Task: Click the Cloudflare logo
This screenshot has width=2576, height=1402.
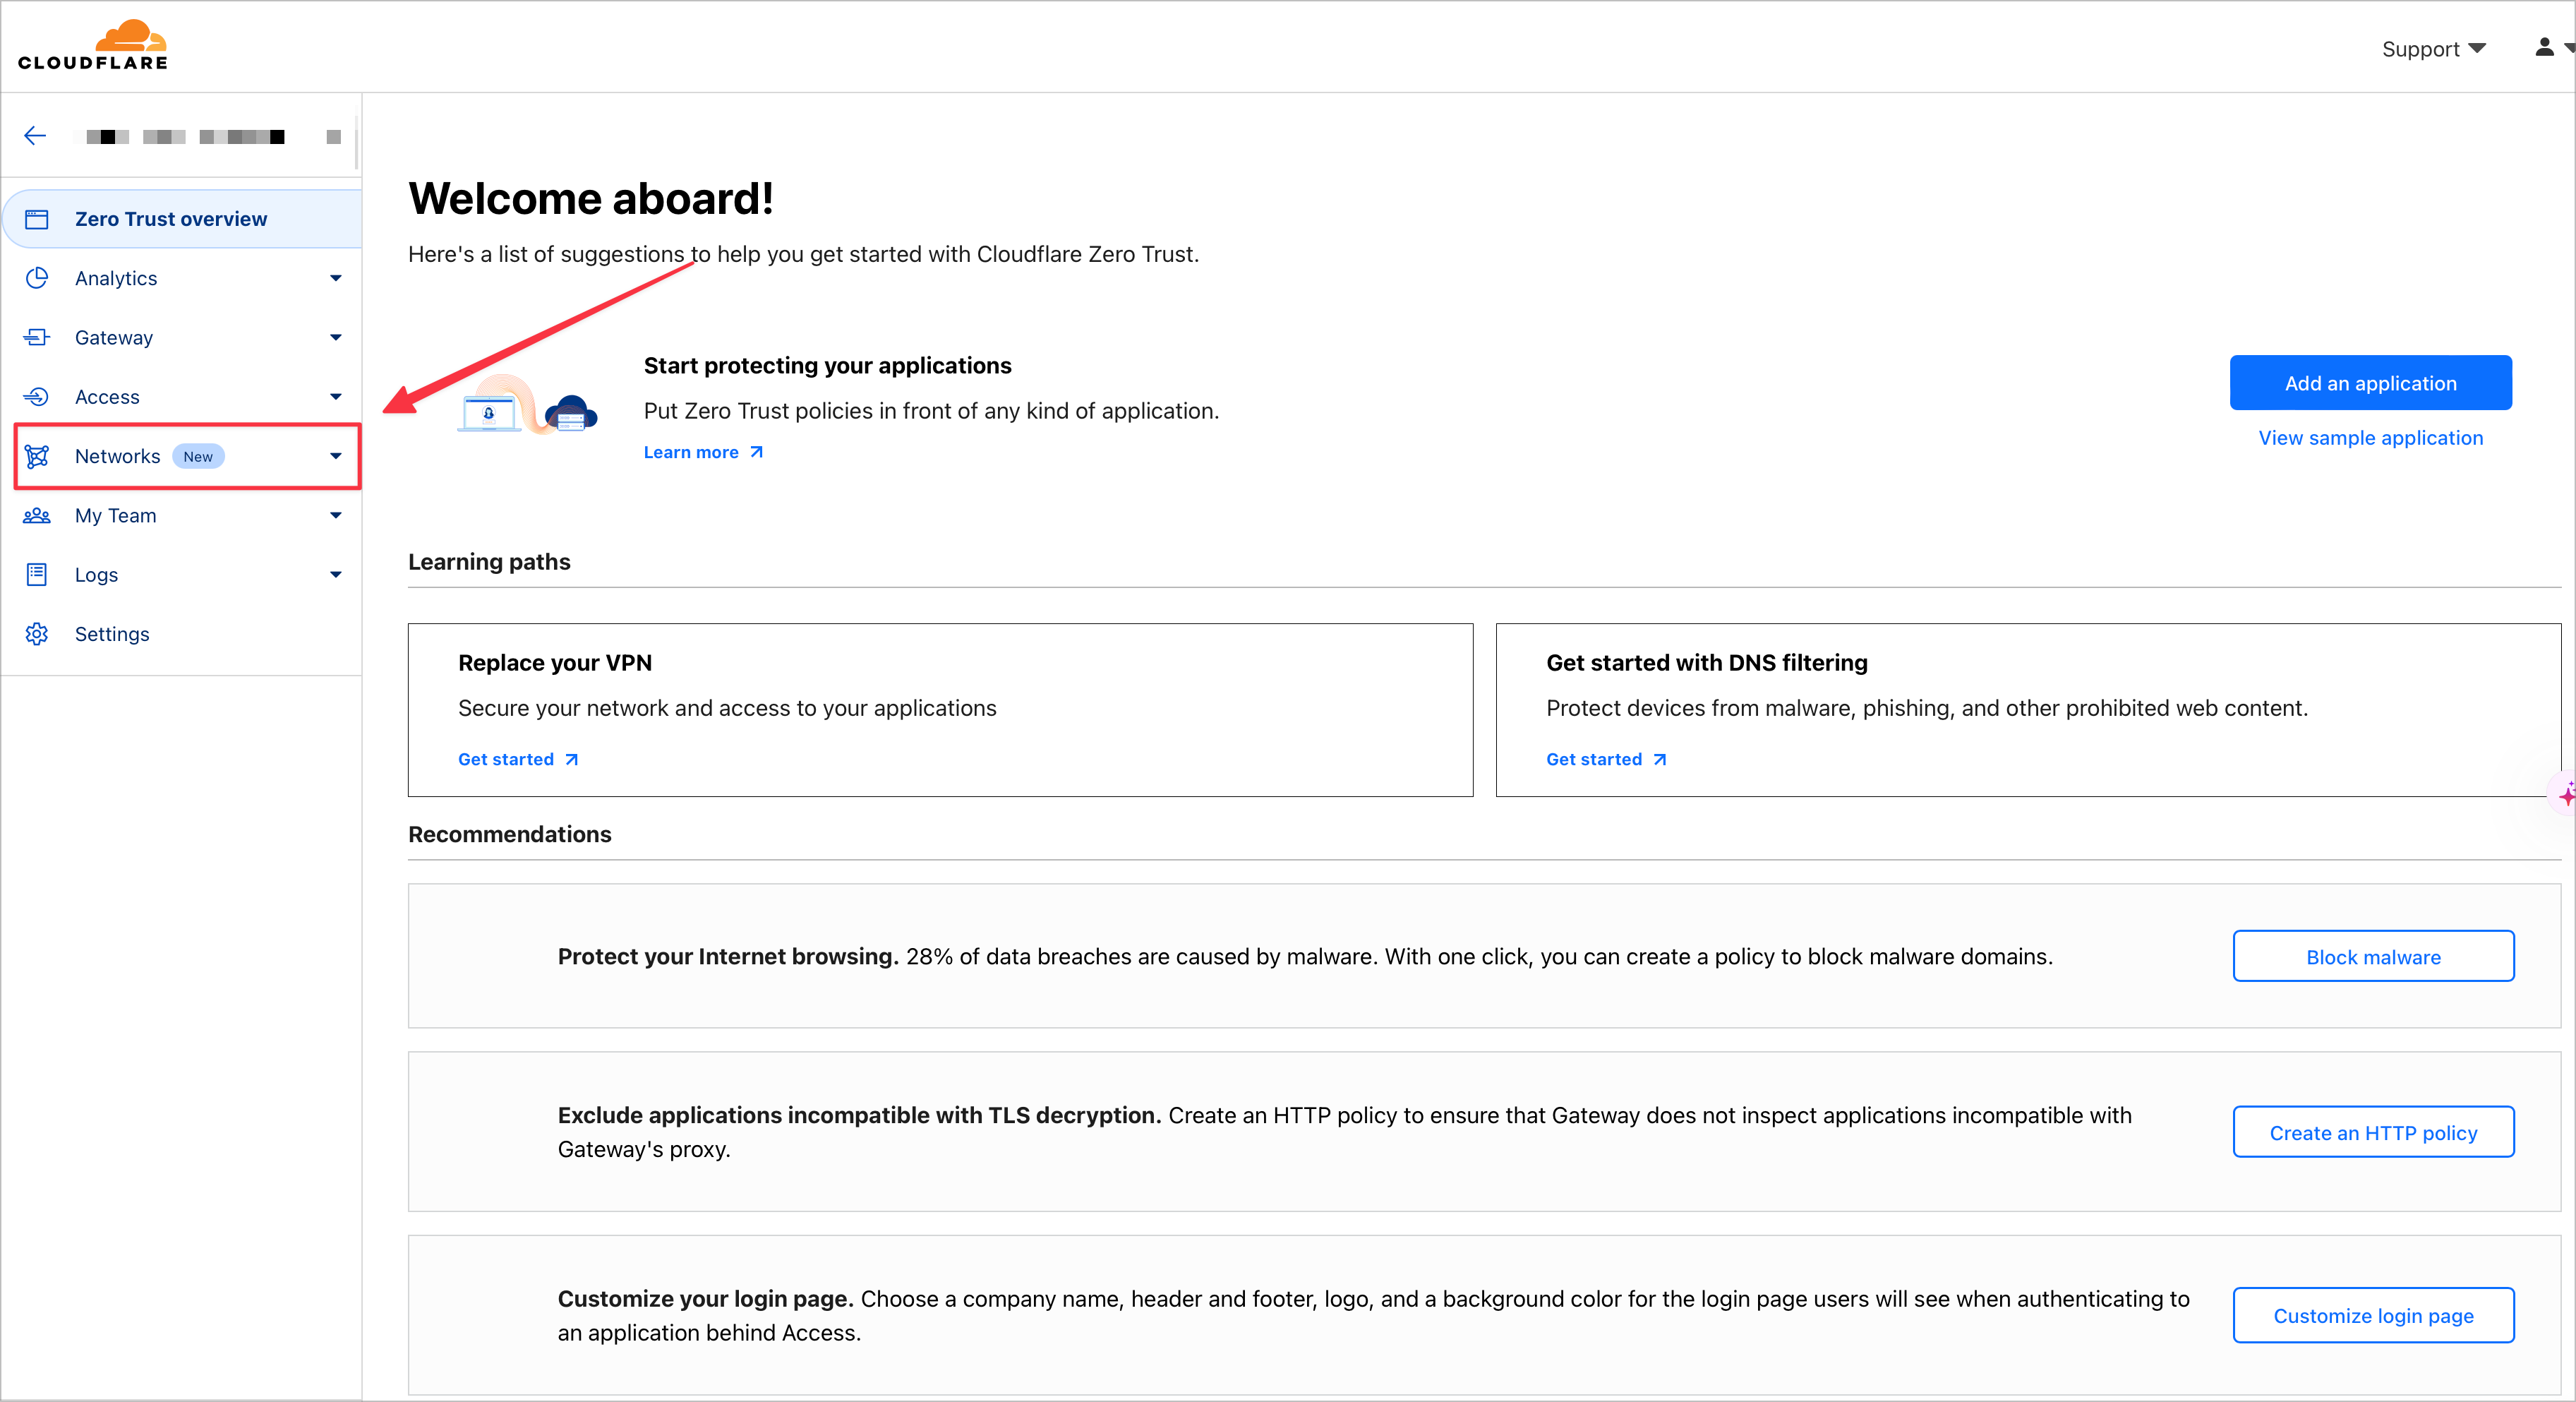Action: coord(93,45)
